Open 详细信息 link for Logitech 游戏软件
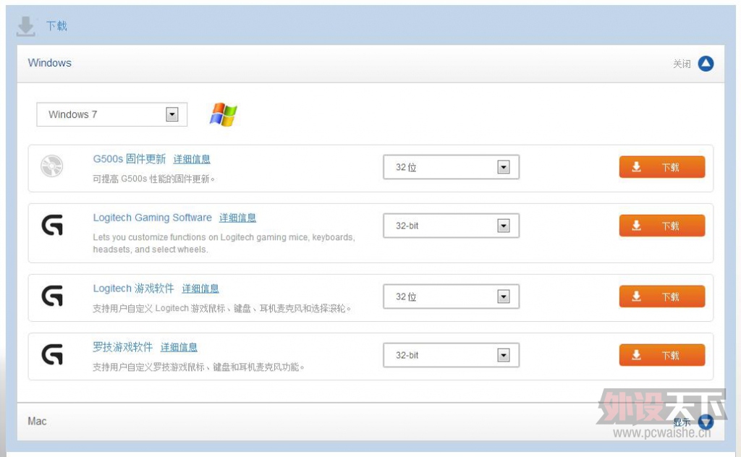741x457 pixels. (x=200, y=289)
